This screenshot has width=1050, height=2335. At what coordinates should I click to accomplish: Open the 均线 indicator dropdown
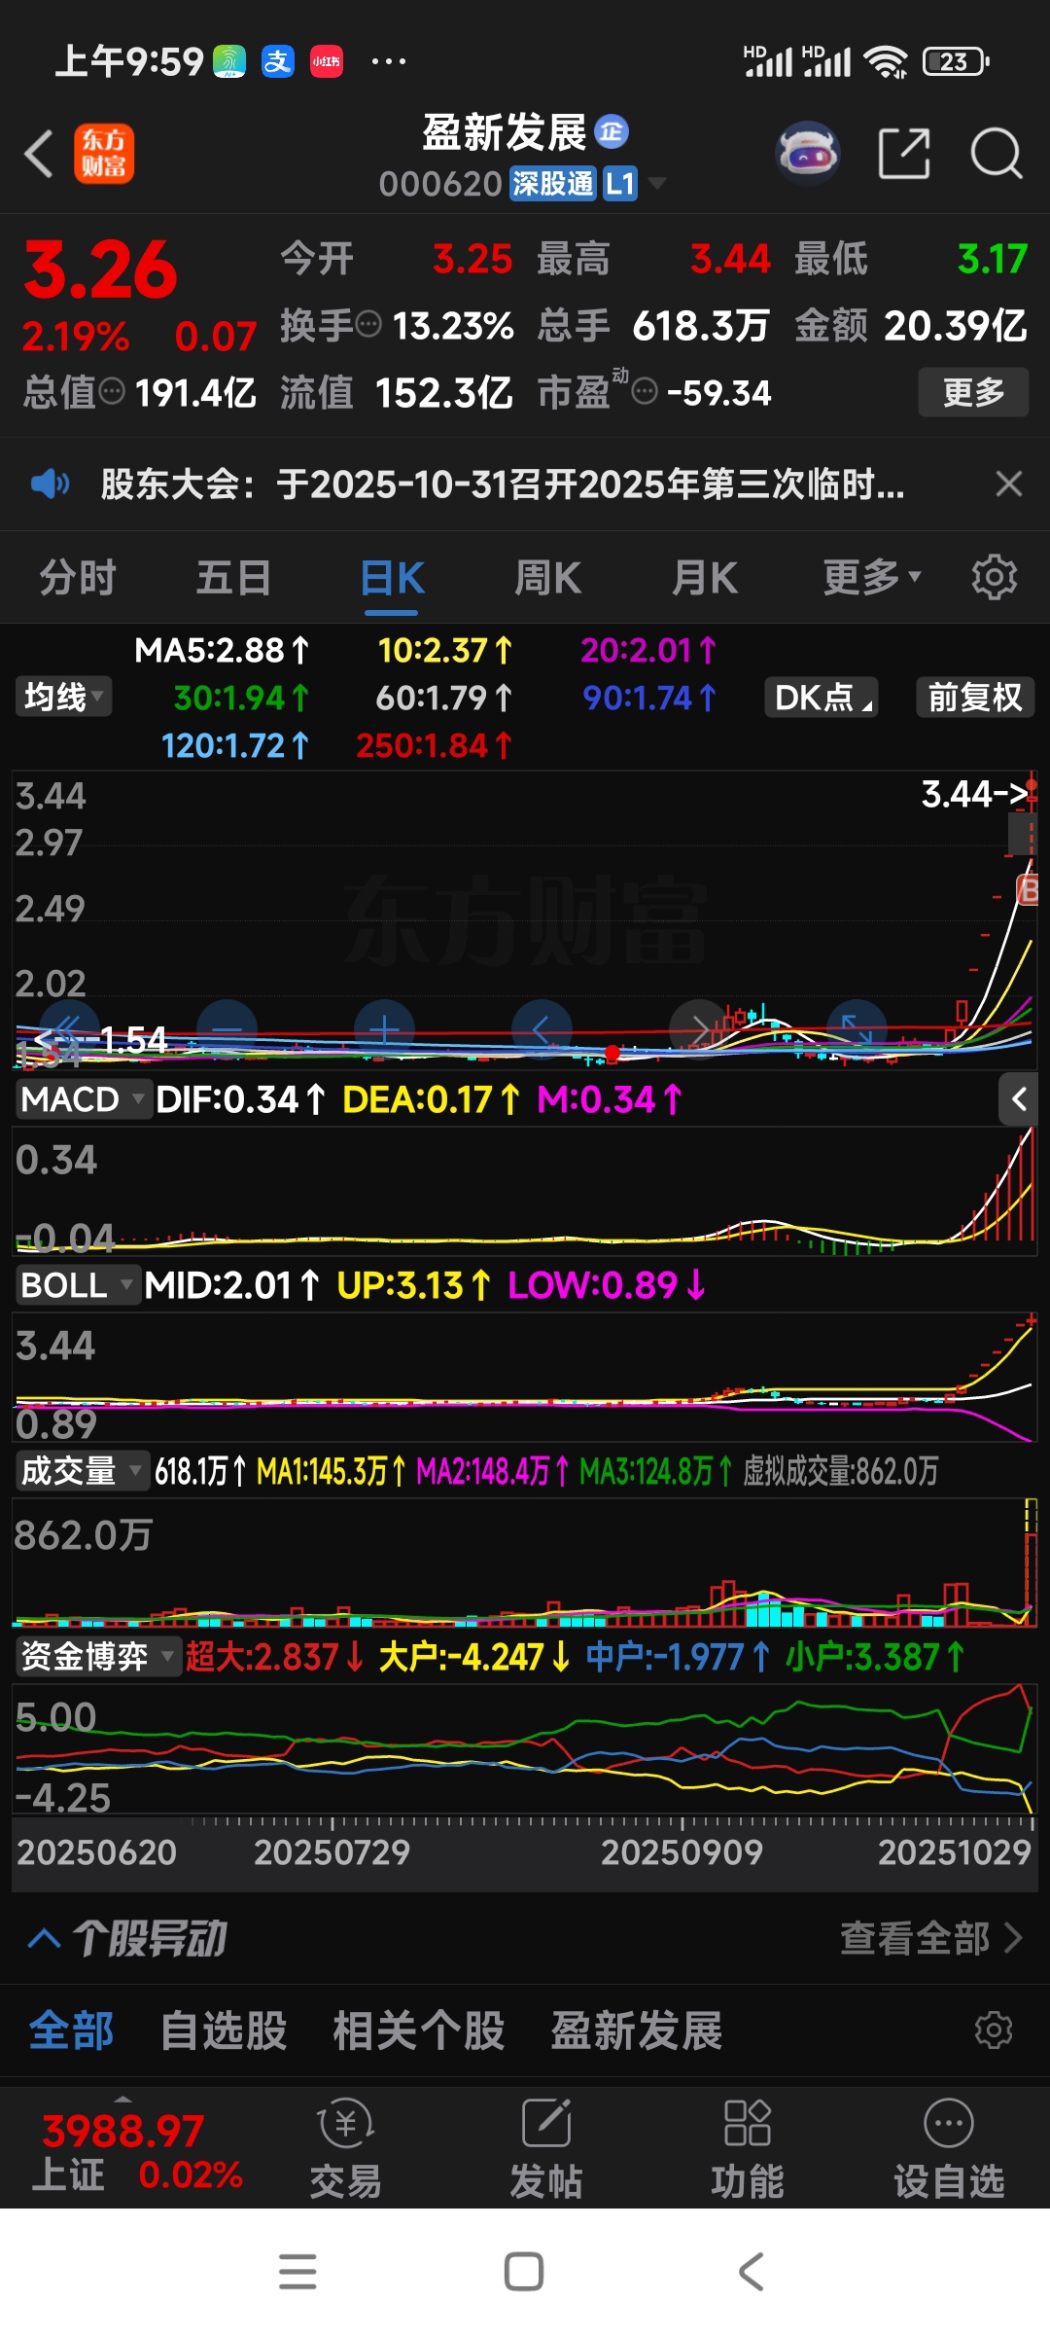pos(63,697)
